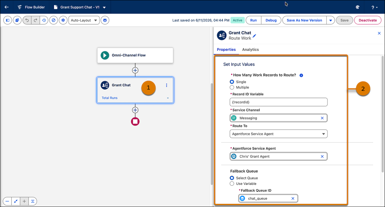The height and width of the screenshot is (207, 385).
Task: Open the version history clock icon
Action: point(44,20)
